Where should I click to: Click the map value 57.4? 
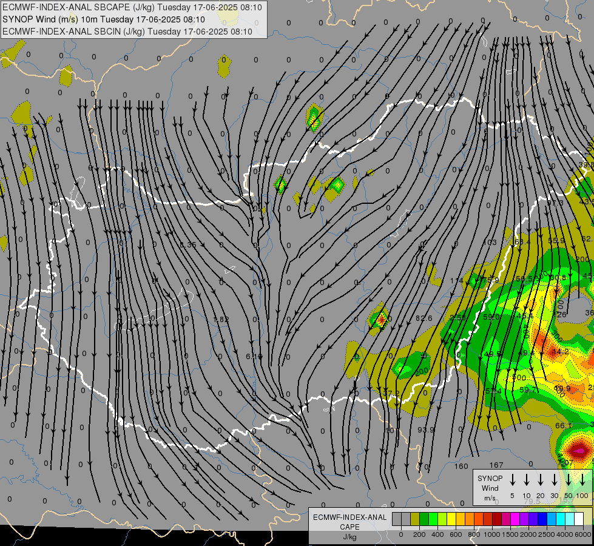[x=494, y=391]
